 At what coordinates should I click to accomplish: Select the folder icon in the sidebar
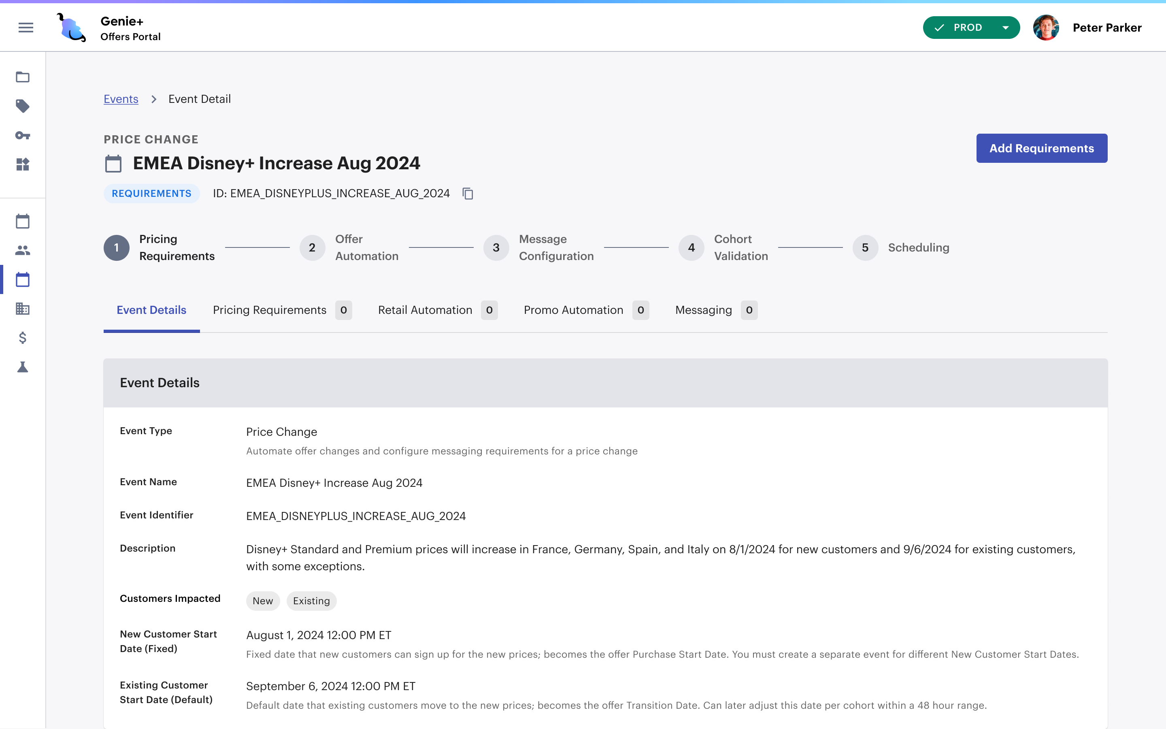pos(22,77)
